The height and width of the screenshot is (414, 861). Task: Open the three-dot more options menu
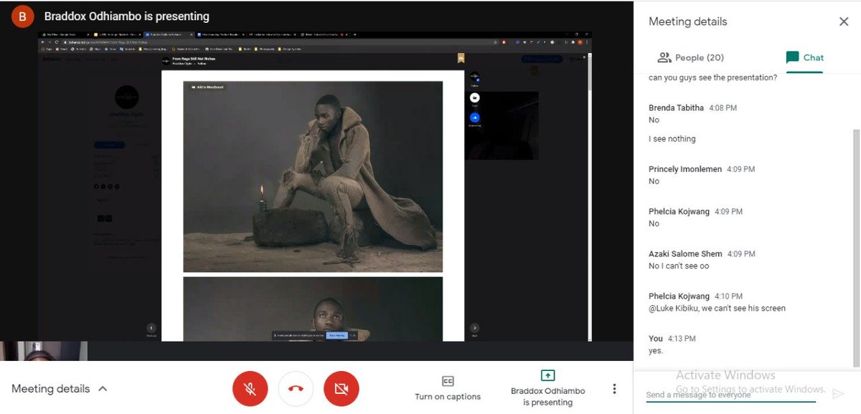point(614,387)
